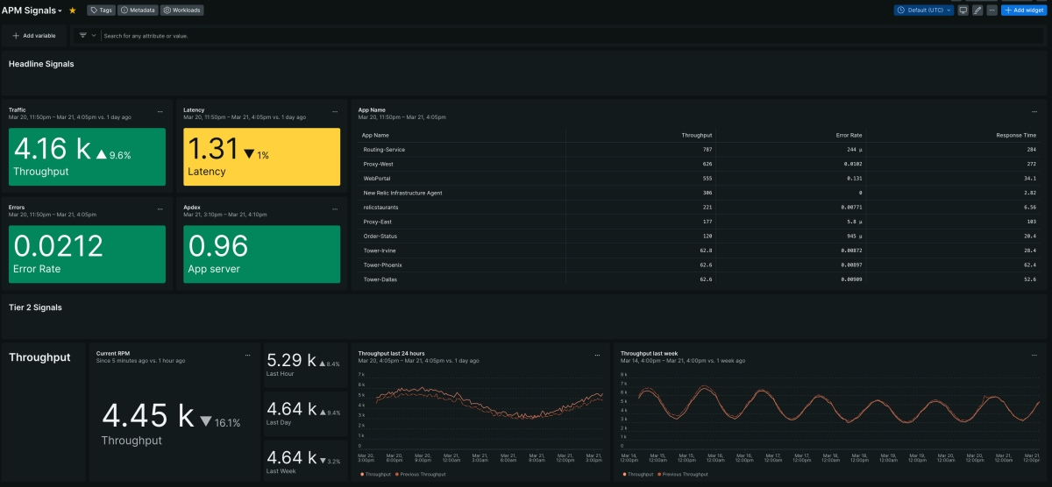The width and height of the screenshot is (1052, 487).
Task: Open the Metadata button
Action: coord(138,11)
